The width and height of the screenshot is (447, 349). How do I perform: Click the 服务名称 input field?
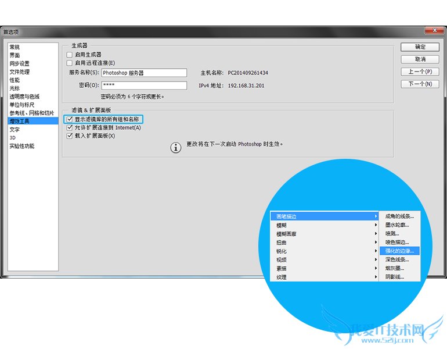[x=144, y=73]
